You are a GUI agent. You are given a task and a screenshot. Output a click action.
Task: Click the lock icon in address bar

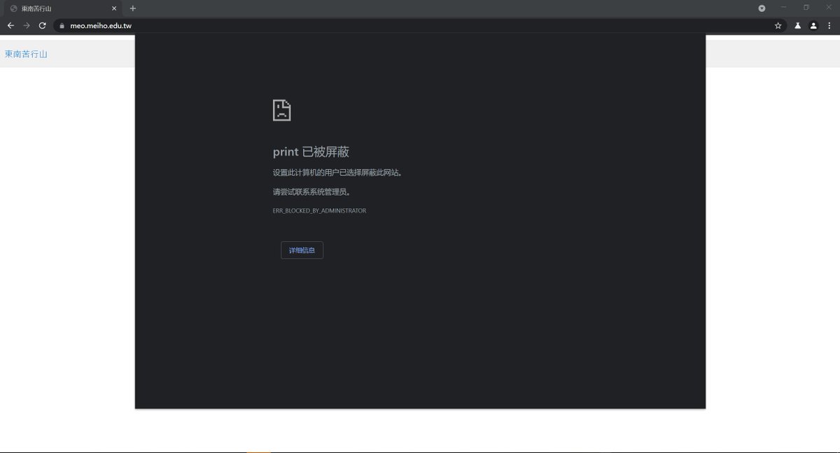[x=62, y=26]
